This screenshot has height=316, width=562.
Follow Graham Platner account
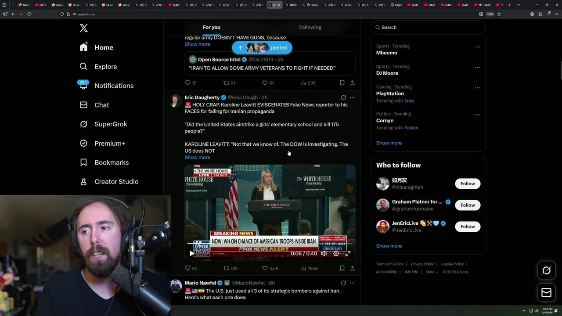pos(468,205)
